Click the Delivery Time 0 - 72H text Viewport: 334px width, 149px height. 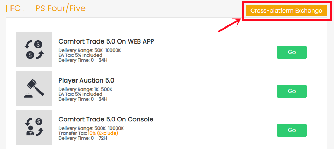(x=83, y=138)
